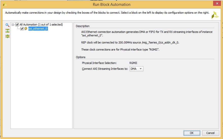Close the Run Block Automation window
The image size is (223, 139).
(217, 3)
